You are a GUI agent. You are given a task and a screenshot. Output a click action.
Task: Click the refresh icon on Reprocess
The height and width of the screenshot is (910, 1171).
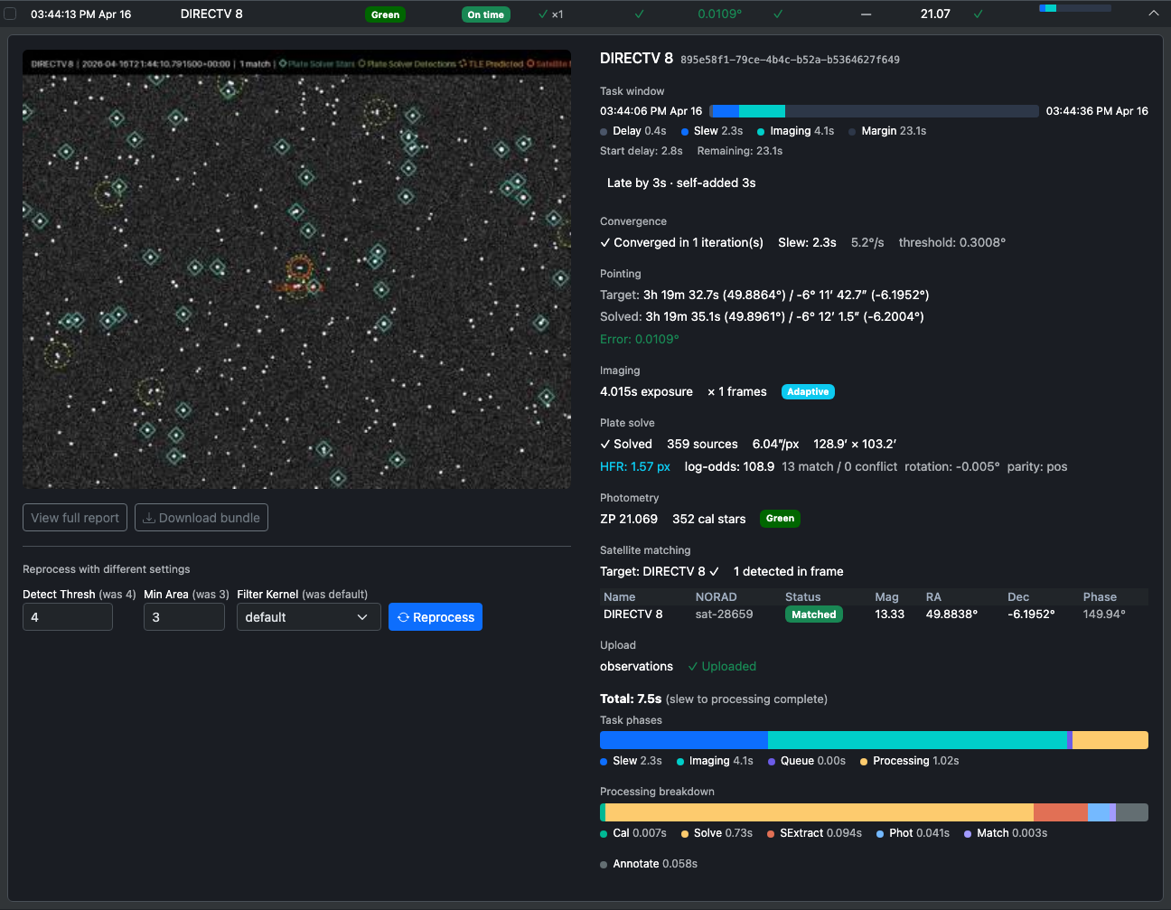click(x=404, y=617)
